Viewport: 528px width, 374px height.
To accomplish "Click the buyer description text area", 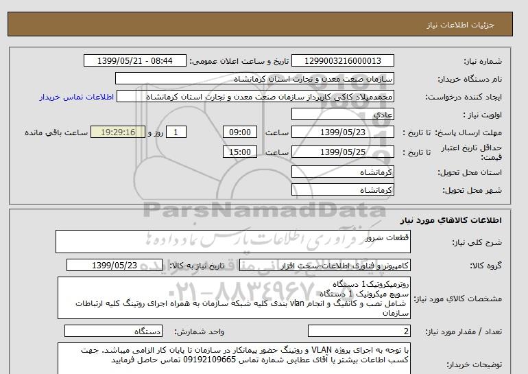I will 234,358.
